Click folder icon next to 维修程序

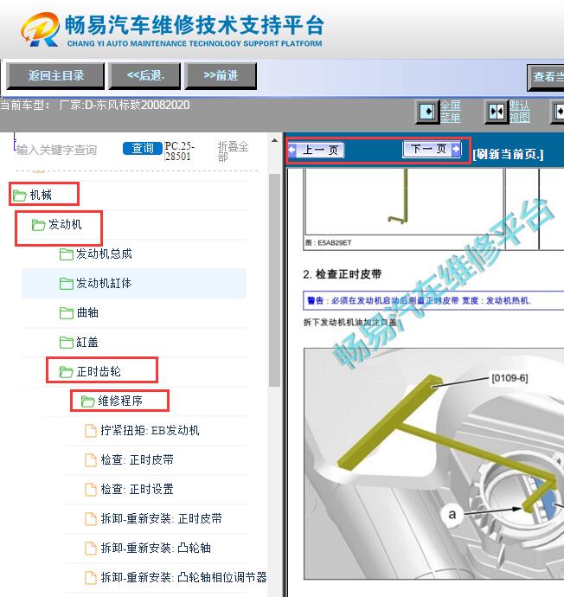pos(87,401)
